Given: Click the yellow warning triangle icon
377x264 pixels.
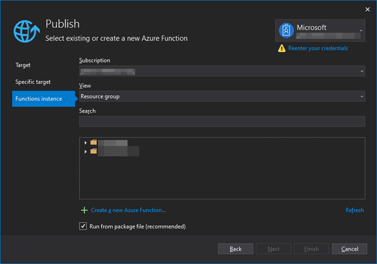Looking at the screenshot, I should (x=282, y=49).
